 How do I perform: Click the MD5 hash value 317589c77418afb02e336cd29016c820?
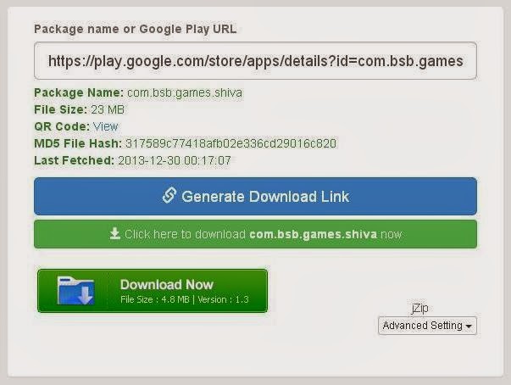[231, 143]
